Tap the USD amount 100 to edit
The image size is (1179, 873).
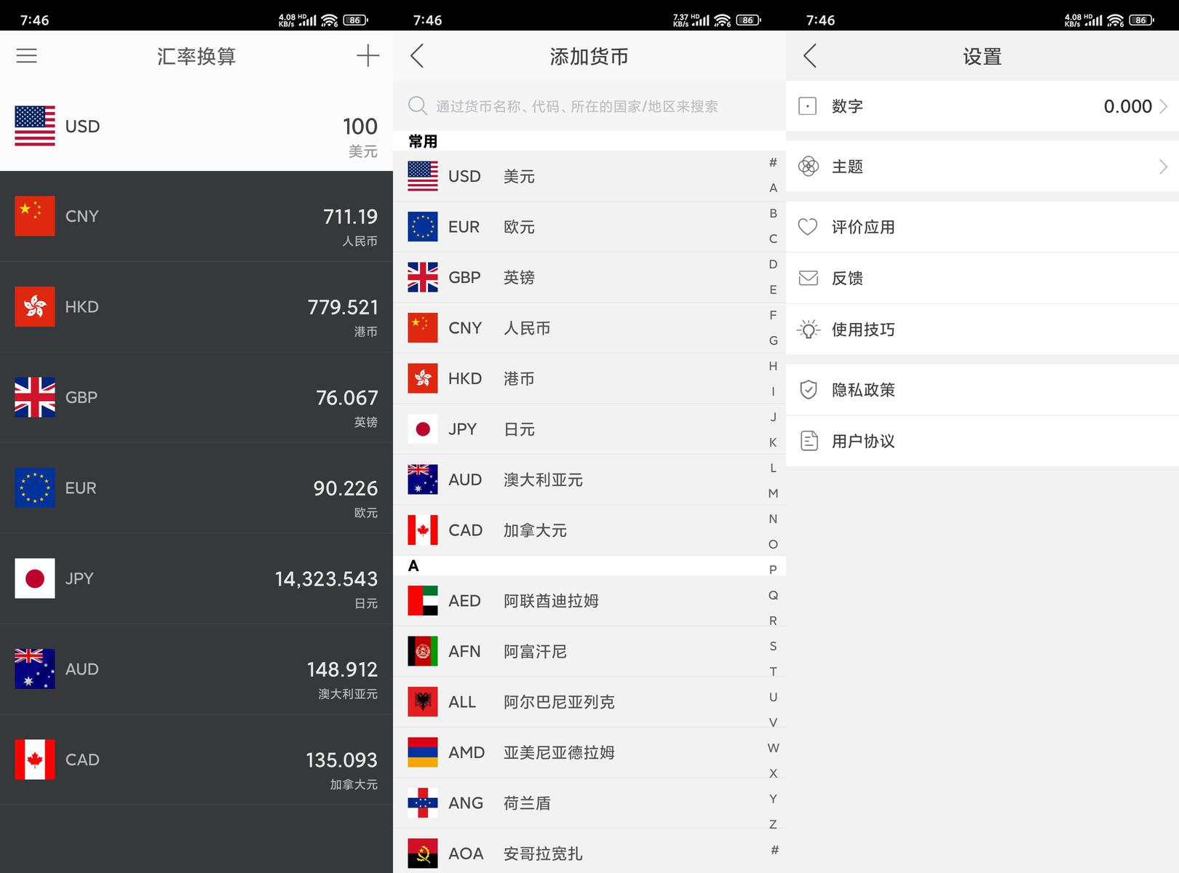coord(360,127)
